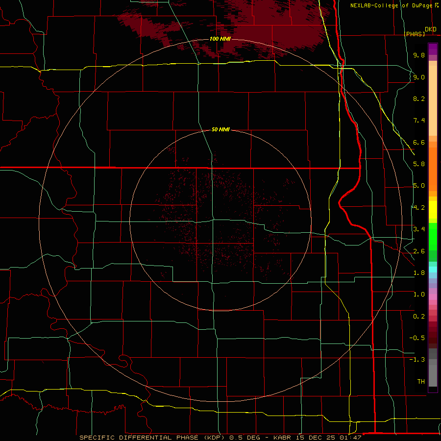Click the 100 NMI range ring label
Viewport: 441px width, 441px height.
tap(220, 39)
